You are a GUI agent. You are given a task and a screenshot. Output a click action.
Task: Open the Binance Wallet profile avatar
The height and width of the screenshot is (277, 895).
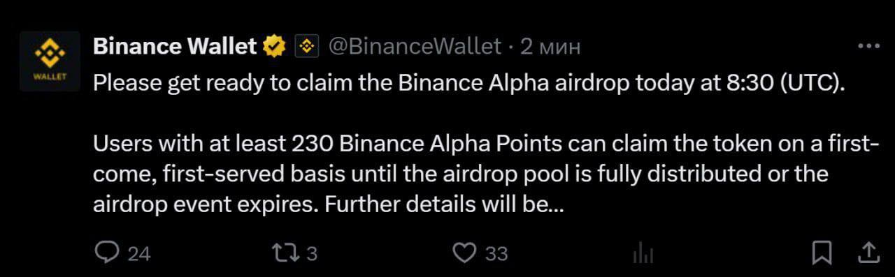pyautogui.click(x=50, y=62)
